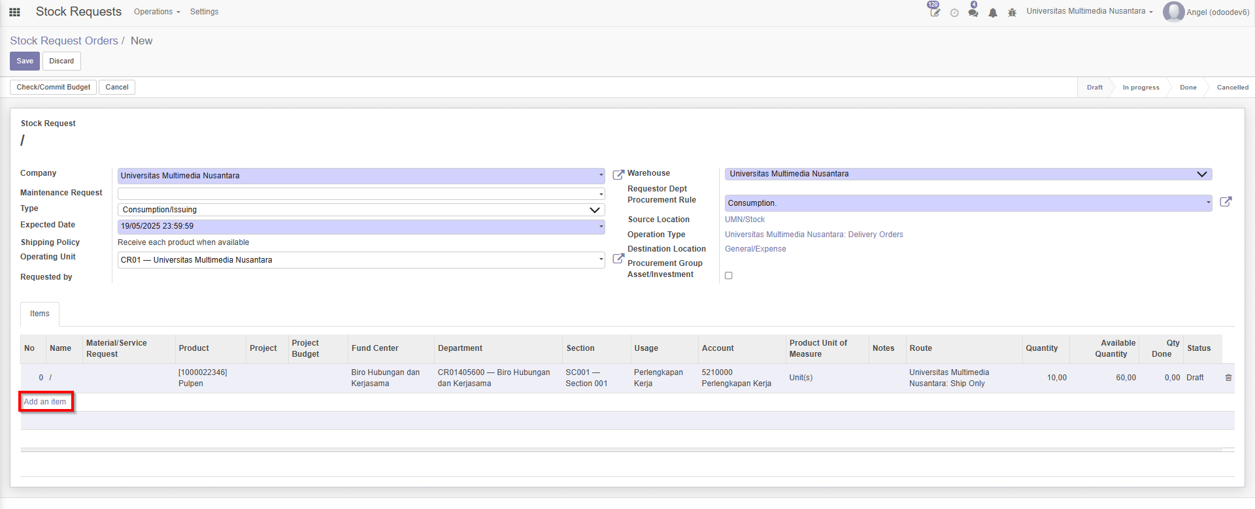Click the Stock Requests app title
This screenshot has height=509, width=1255.
tap(78, 12)
